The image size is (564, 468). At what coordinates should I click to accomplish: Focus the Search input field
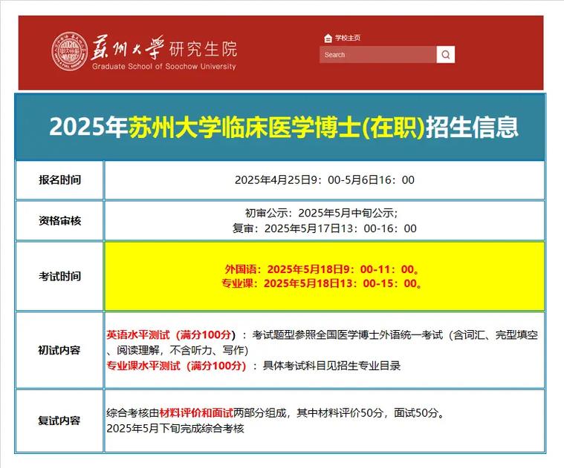(x=378, y=55)
